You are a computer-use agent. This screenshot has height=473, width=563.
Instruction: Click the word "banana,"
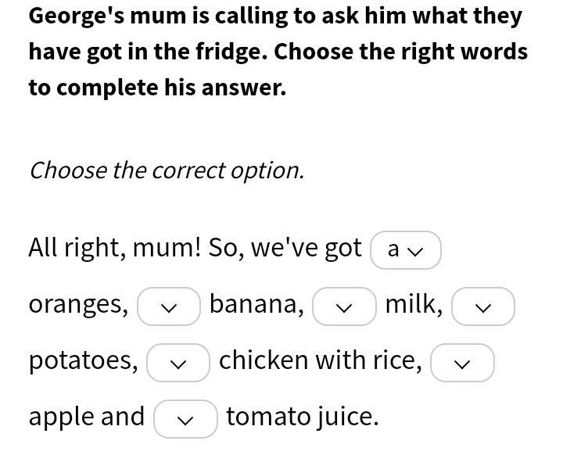point(256,304)
